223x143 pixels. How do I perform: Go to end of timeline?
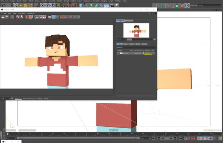(x=180, y=138)
